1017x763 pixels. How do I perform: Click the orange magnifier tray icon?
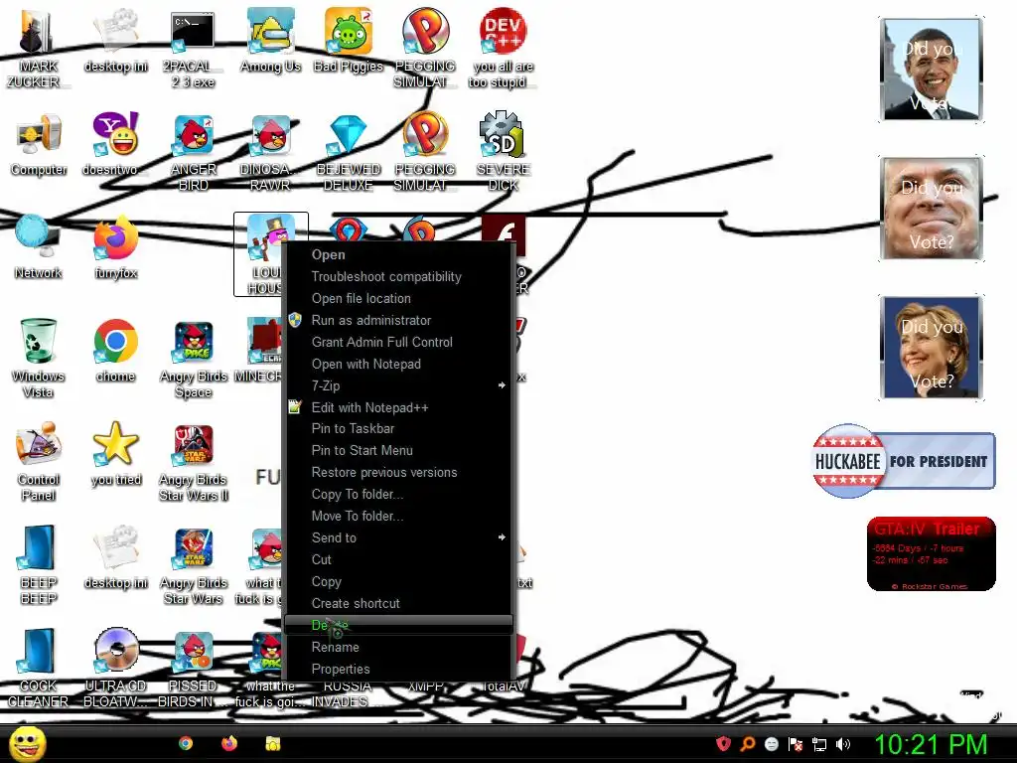tap(747, 744)
